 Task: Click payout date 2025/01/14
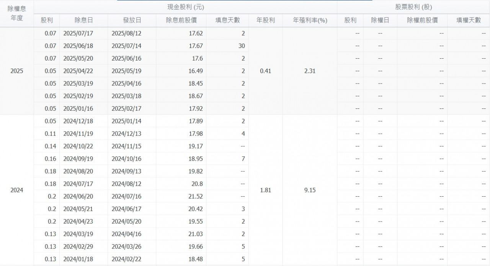click(x=127, y=121)
